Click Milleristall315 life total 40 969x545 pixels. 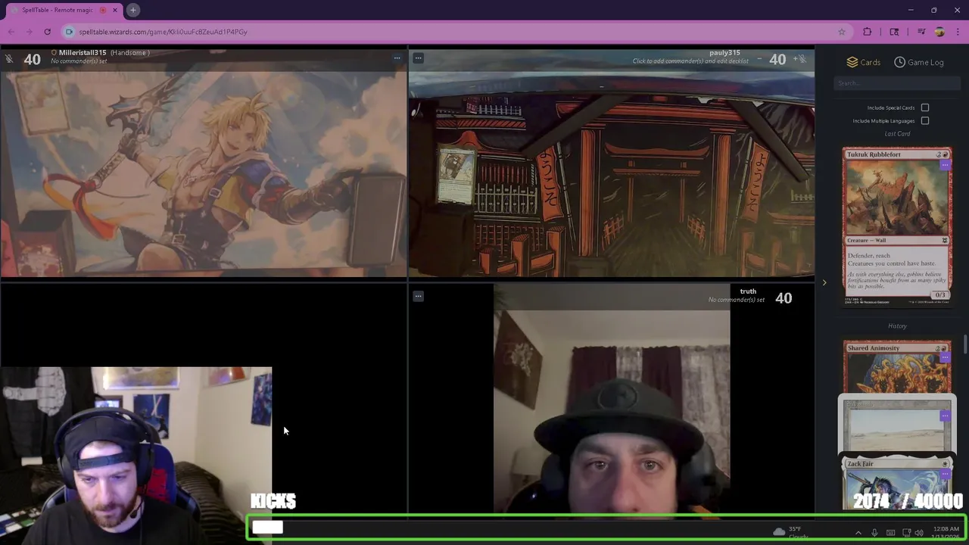click(x=32, y=59)
